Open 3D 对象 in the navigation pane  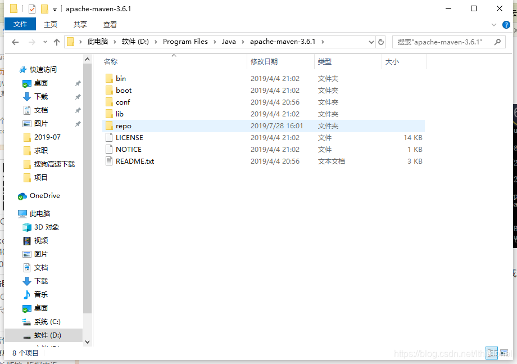[x=47, y=227]
